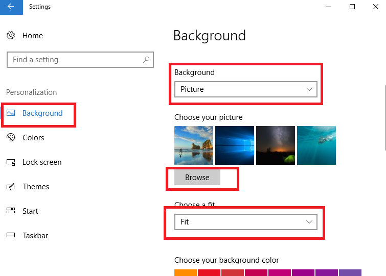Click the Start icon in the sidebar
Screen dimensions: 386x276
(11, 211)
